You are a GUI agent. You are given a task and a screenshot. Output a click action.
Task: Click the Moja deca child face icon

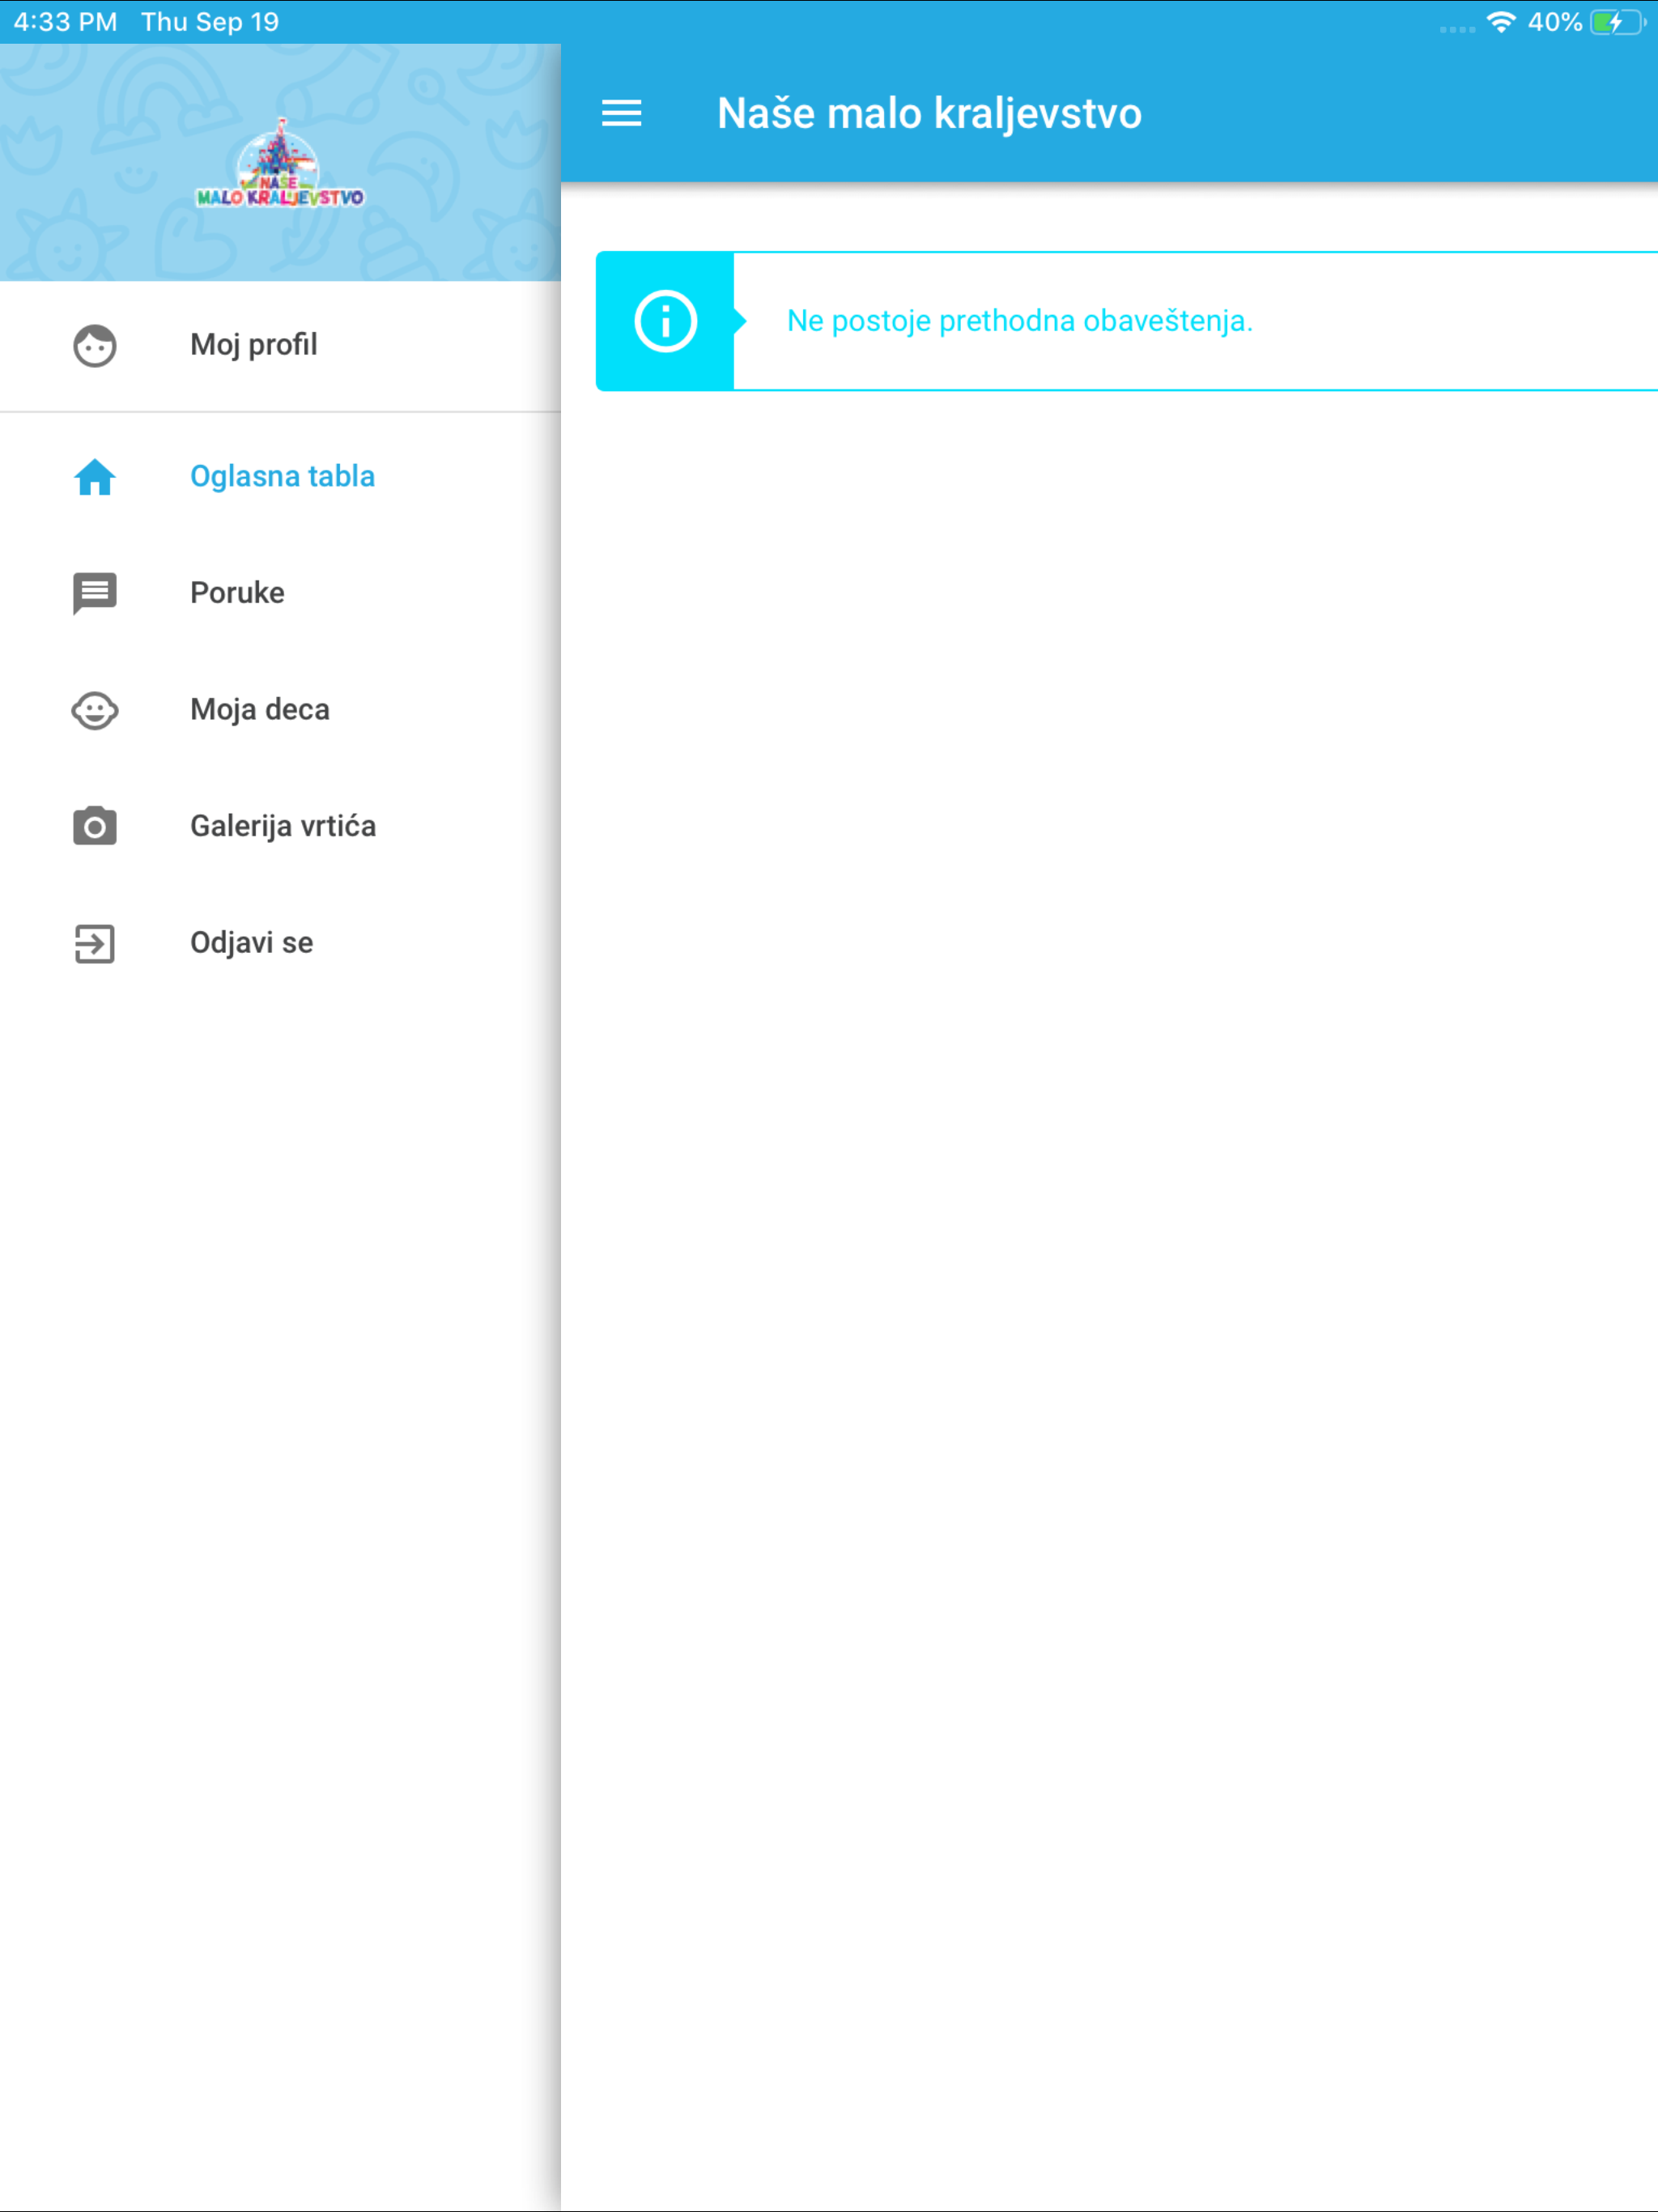(95, 710)
